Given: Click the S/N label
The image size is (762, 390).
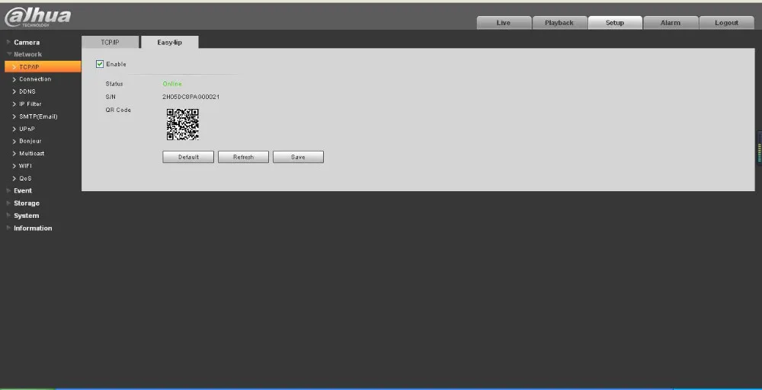Looking at the screenshot, I should tap(110, 97).
